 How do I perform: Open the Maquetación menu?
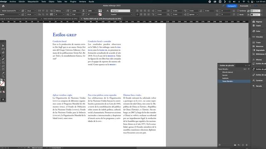pyautogui.click(x=33, y=2)
